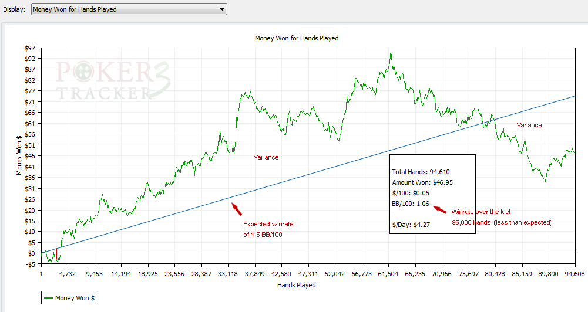Click the x-axis label 14,194
The height and width of the screenshot is (312, 588).
[121, 274]
